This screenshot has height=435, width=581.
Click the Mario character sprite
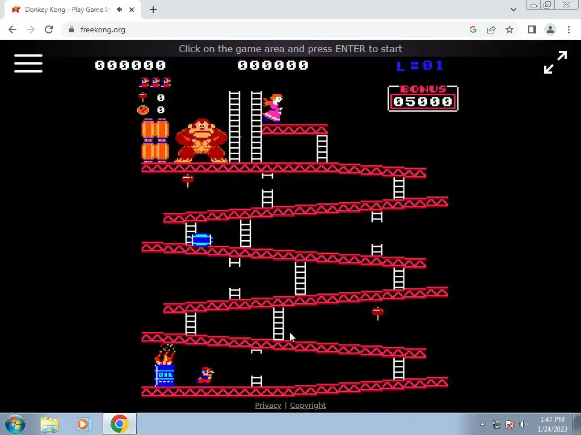click(x=205, y=376)
